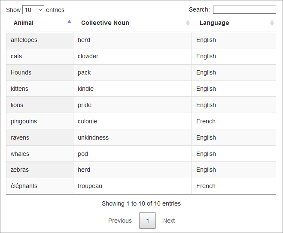Select the whales row animal cell

[x=20, y=154]
